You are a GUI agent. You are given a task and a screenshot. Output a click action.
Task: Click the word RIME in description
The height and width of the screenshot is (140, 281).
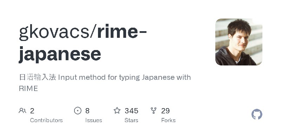point(28,89)
